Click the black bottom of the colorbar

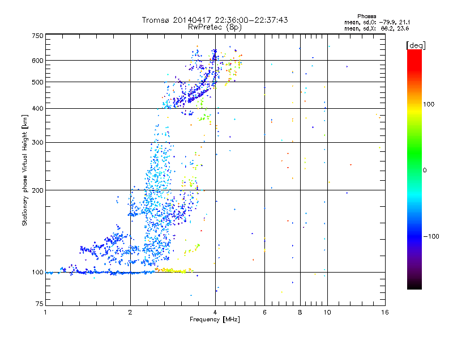point(414,285)
